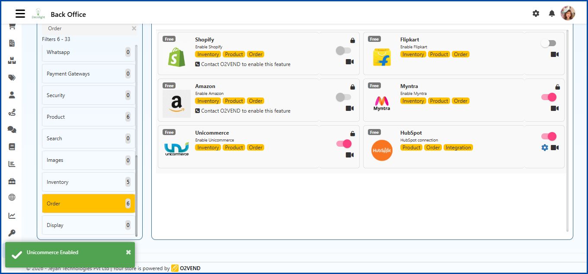Screen dimensions: 588x274
Task: Click the settings gear in top bar
Action: [x=536, y=13]
